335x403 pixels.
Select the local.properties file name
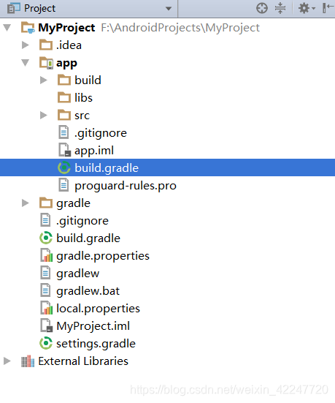coord(98,309)
